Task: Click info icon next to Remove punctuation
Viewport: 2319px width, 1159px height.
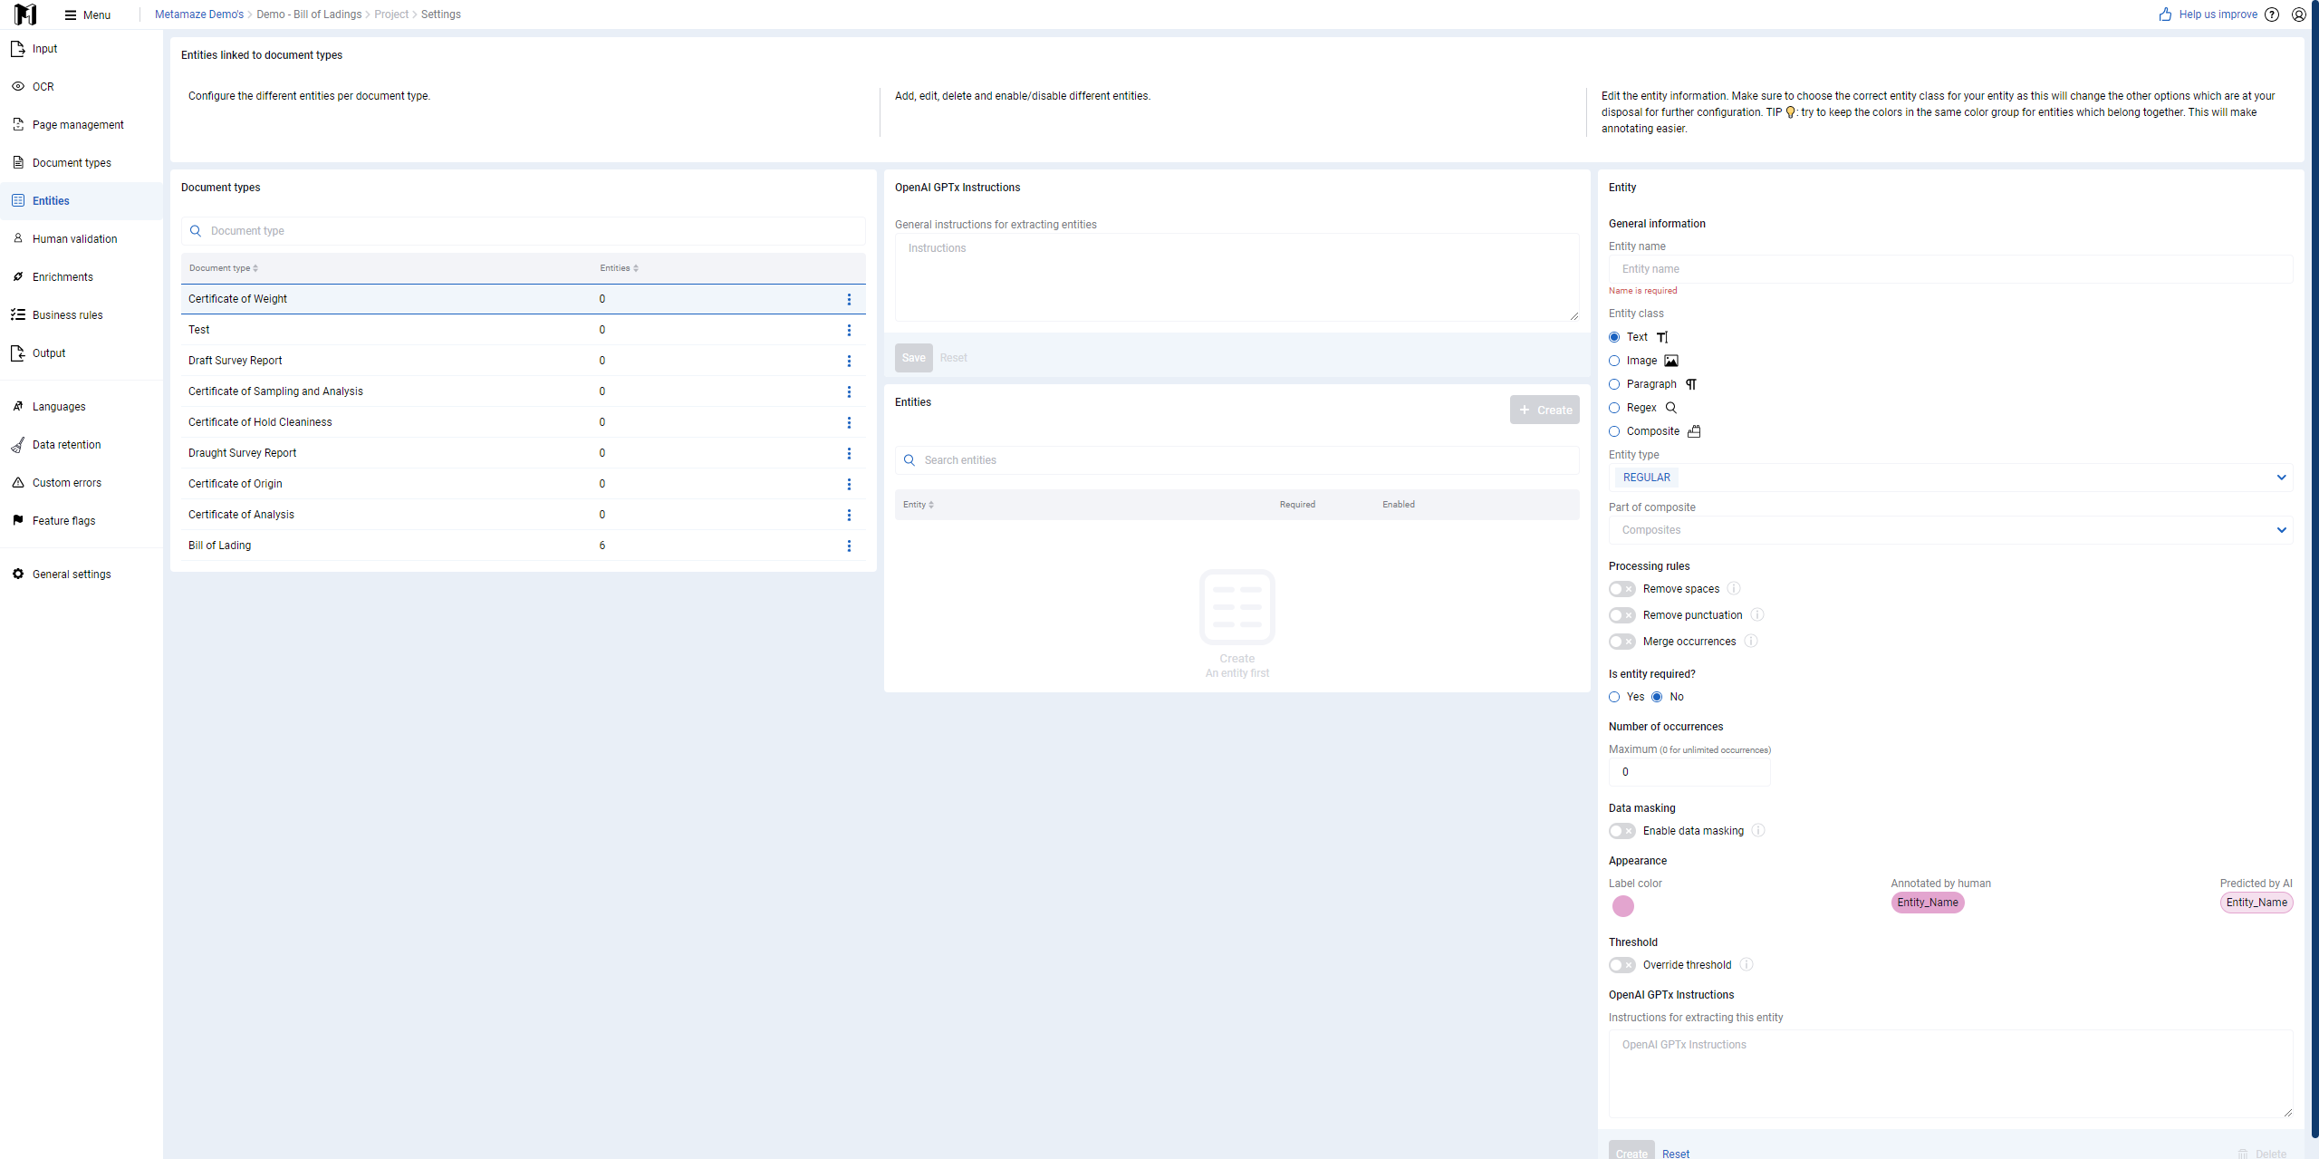Action: [x=1756, y=615]
